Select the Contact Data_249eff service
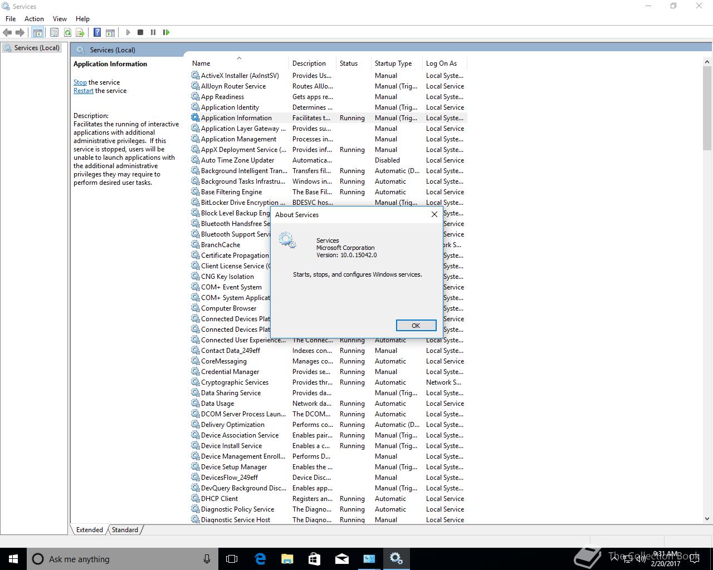Viewport: 713px width, 570px height. point(328,351)
